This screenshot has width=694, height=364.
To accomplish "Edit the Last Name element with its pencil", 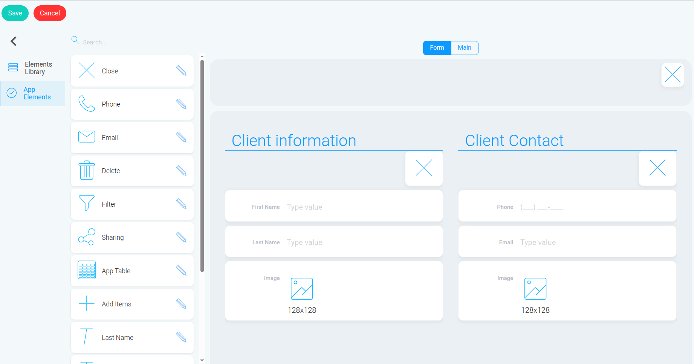I will (x=181, y=337).
